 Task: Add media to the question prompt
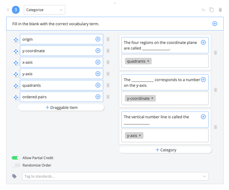pos(214,24)
